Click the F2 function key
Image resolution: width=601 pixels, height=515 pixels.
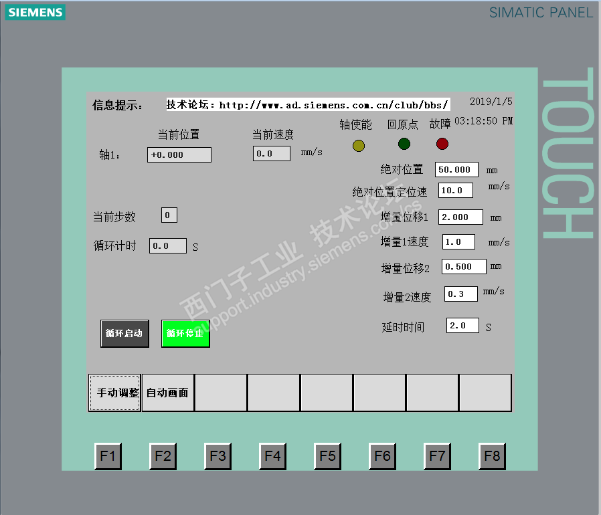coord(163,456)
